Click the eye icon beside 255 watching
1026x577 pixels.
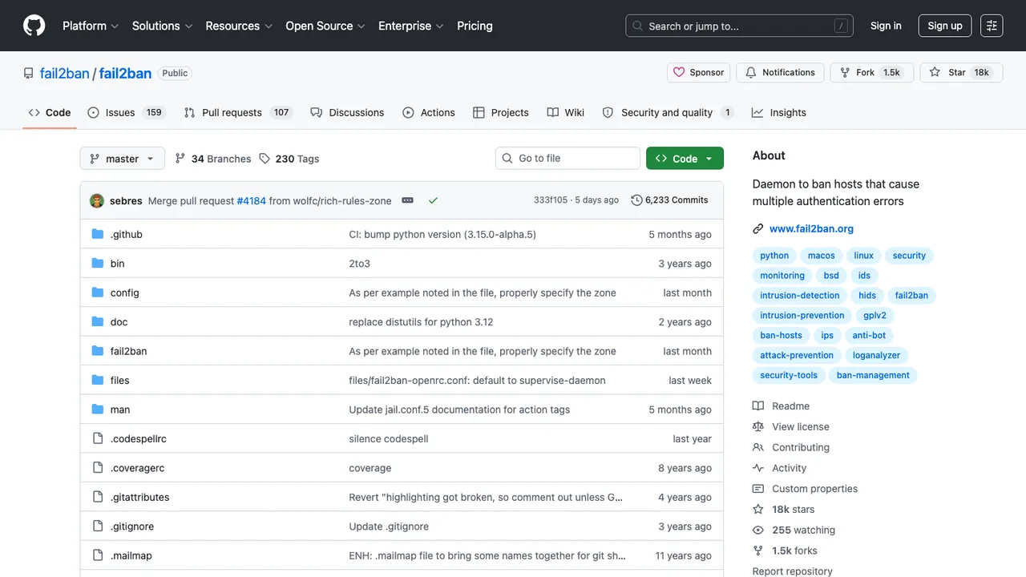point(758,531)
